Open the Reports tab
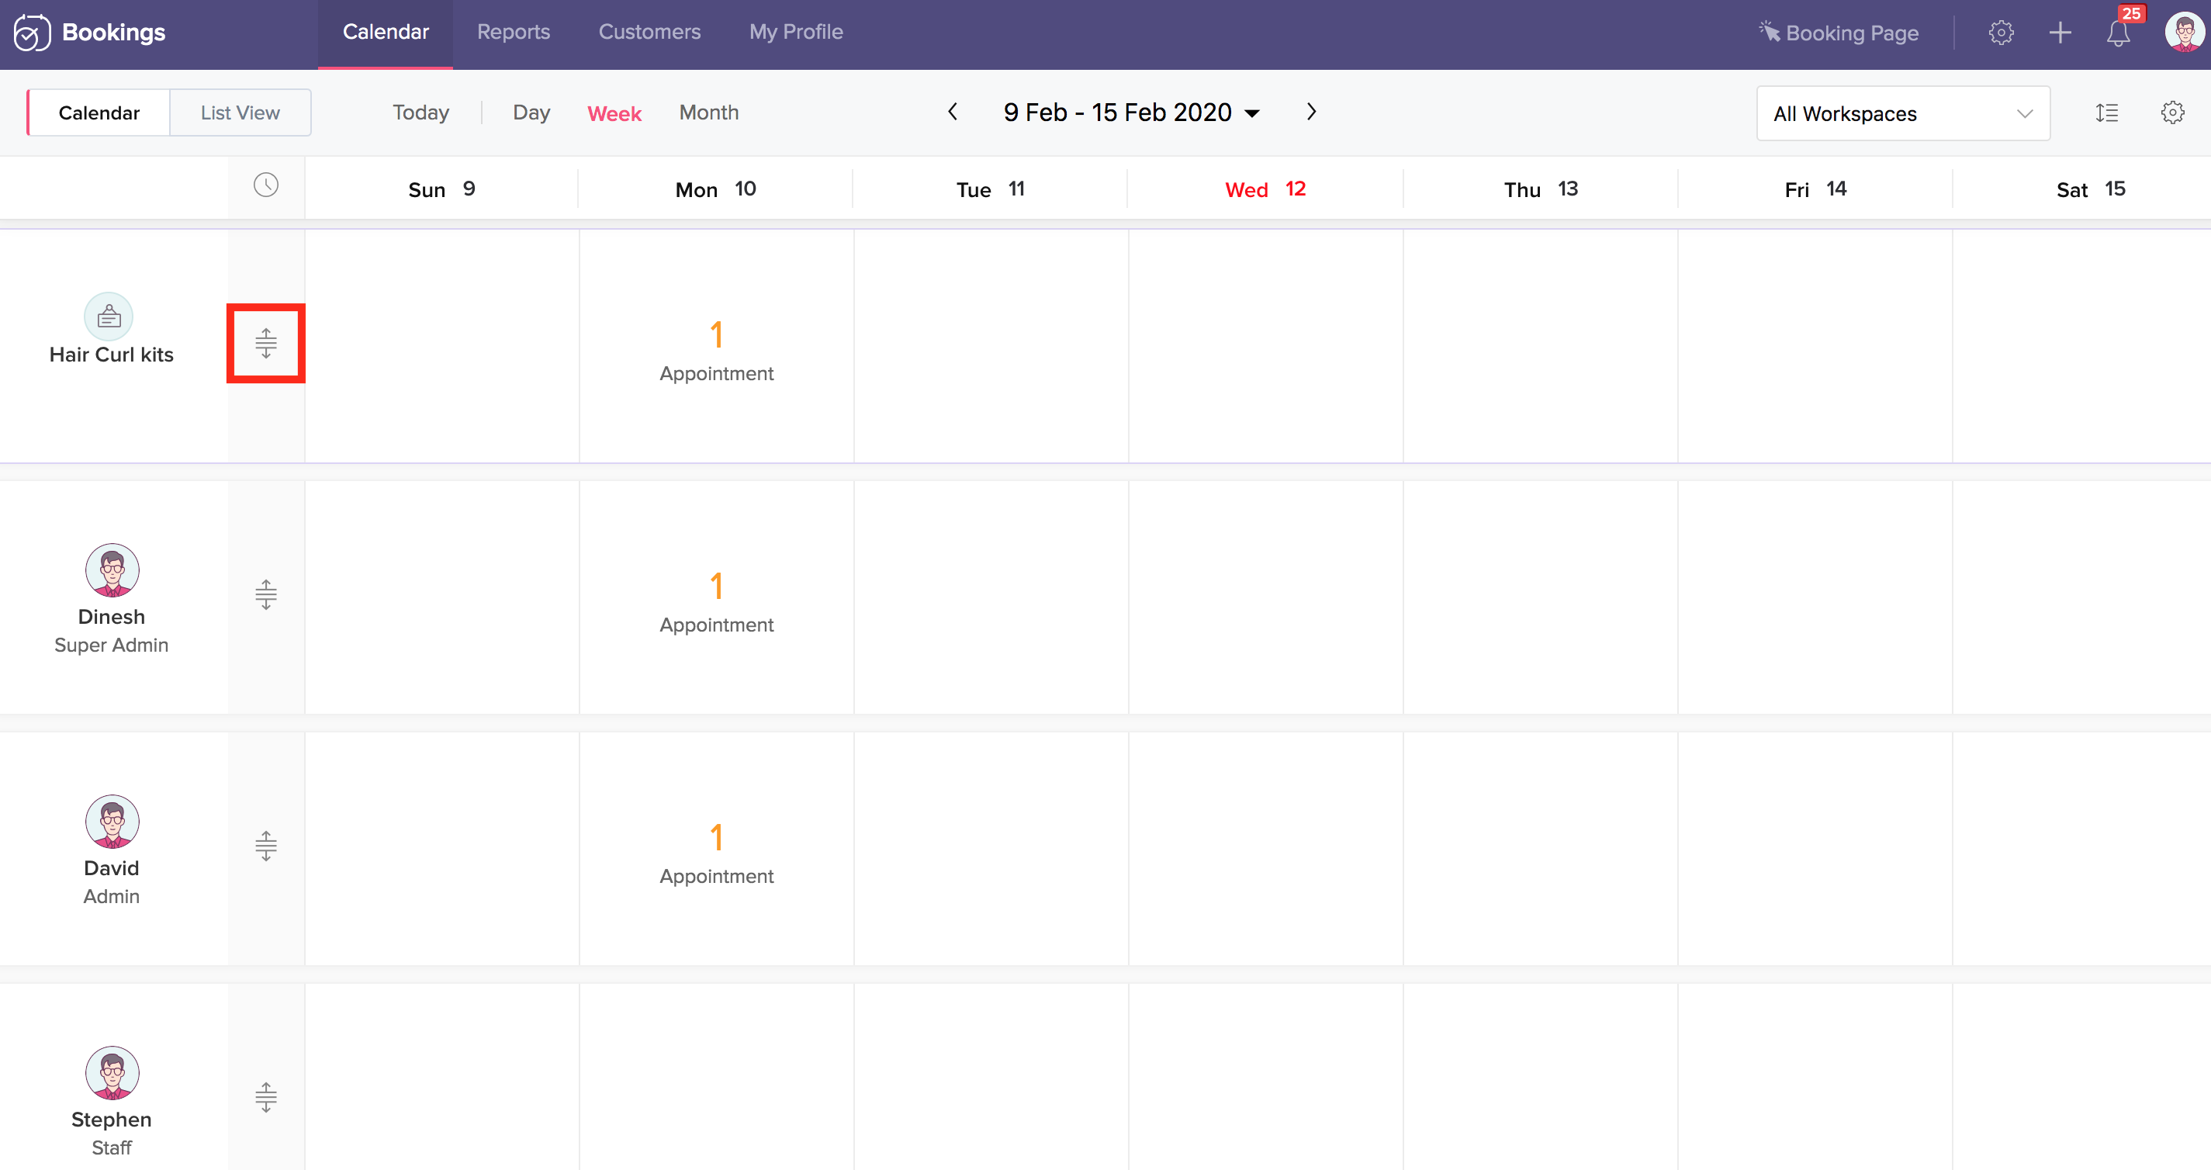 coord(514,33)
